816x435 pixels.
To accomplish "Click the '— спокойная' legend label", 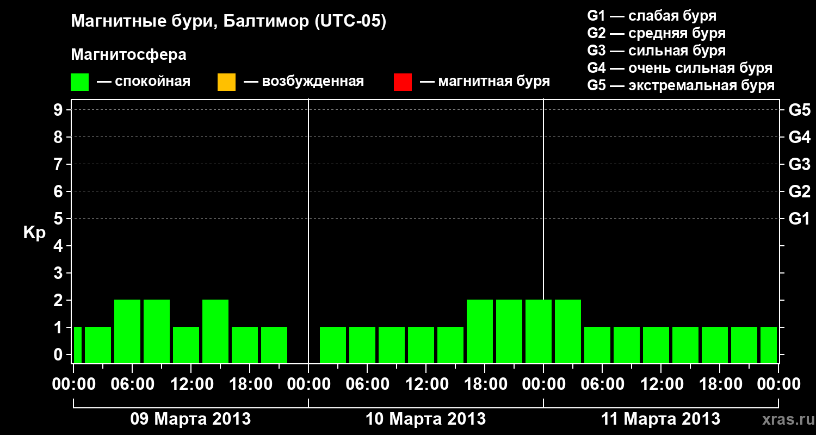I will pyautogui.click(x=144, y=82).
